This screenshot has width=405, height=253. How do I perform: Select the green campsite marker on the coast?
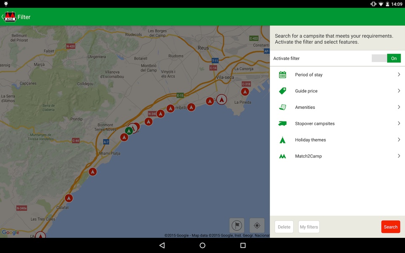click(x=129, y=131)
